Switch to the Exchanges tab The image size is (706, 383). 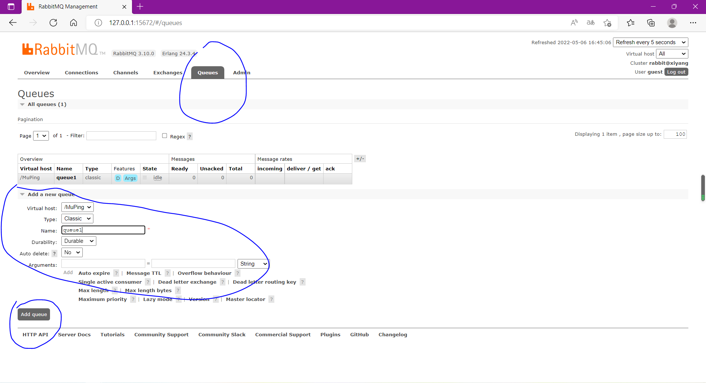(x=168, y=72)
